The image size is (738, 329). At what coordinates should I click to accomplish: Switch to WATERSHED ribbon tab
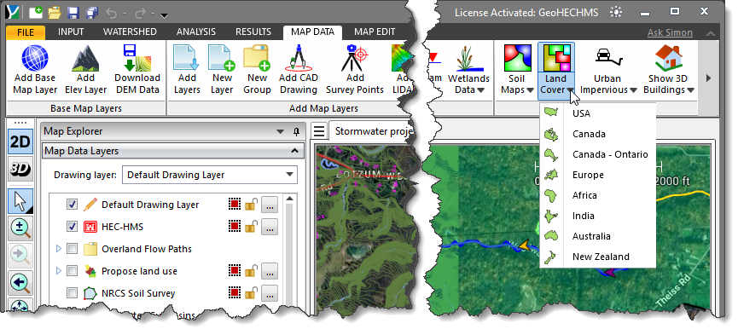point(130,32)
